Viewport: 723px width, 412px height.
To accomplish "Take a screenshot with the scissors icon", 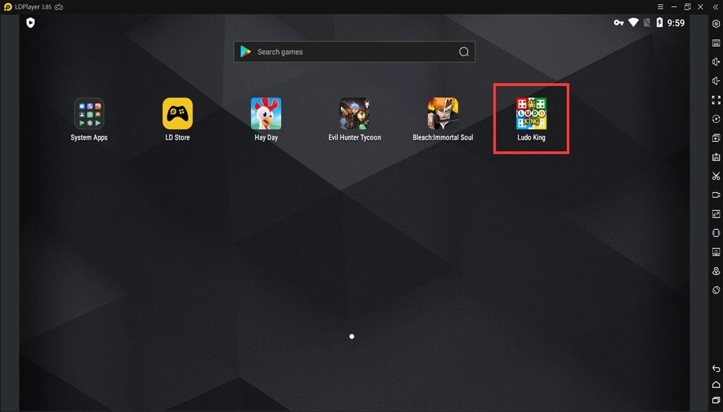I will pyautogui.click(x=716, y=176).
